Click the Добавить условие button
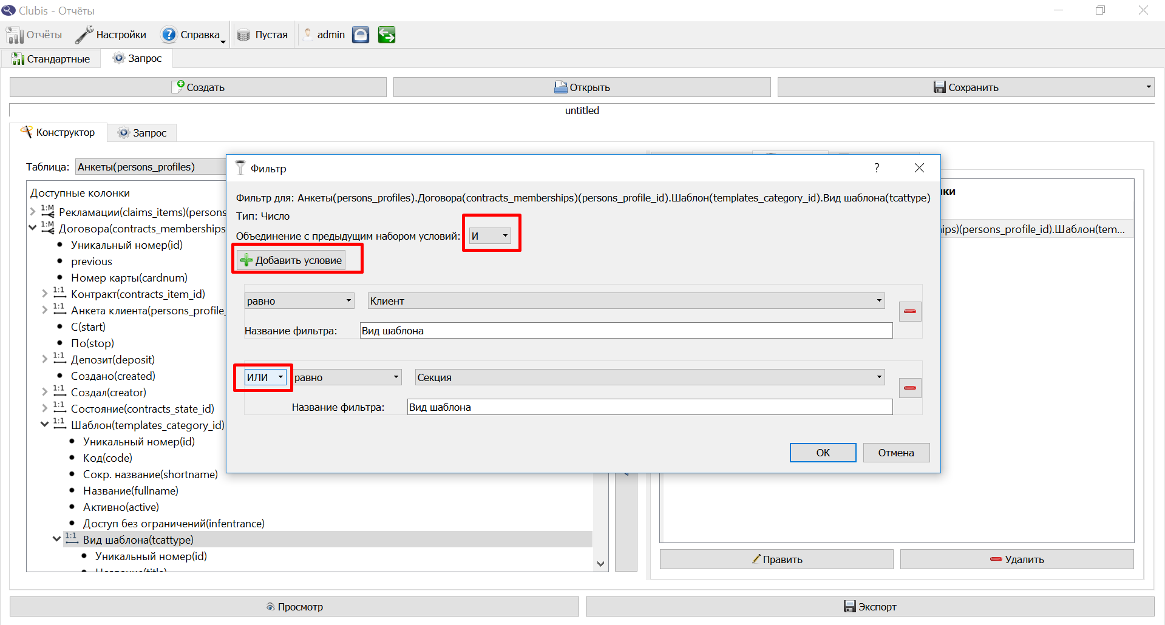1165x625 pixels. [x=291, y=260]
